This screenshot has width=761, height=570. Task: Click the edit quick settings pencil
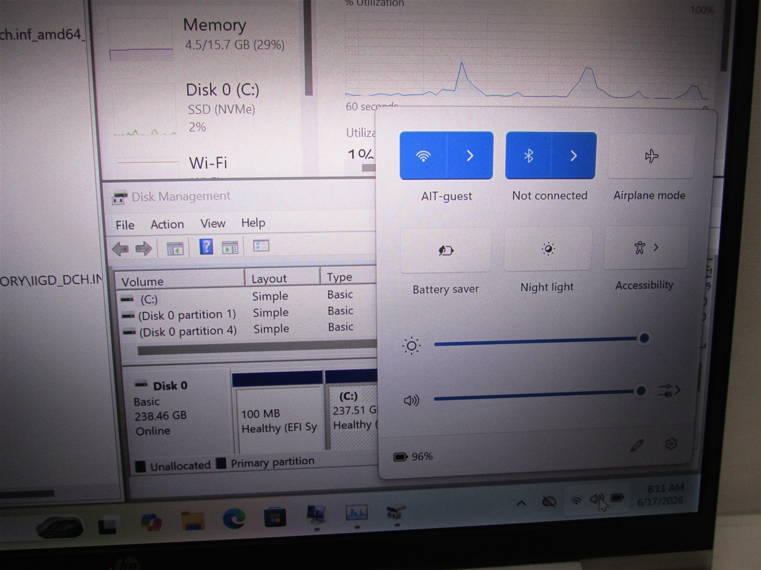pos(637,445)
